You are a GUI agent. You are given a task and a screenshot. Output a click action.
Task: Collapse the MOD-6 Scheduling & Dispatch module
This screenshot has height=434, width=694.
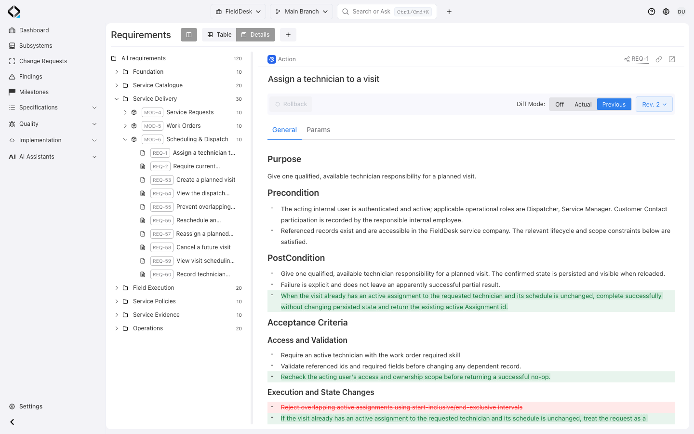pyautogui.click(x=125, y=139)
